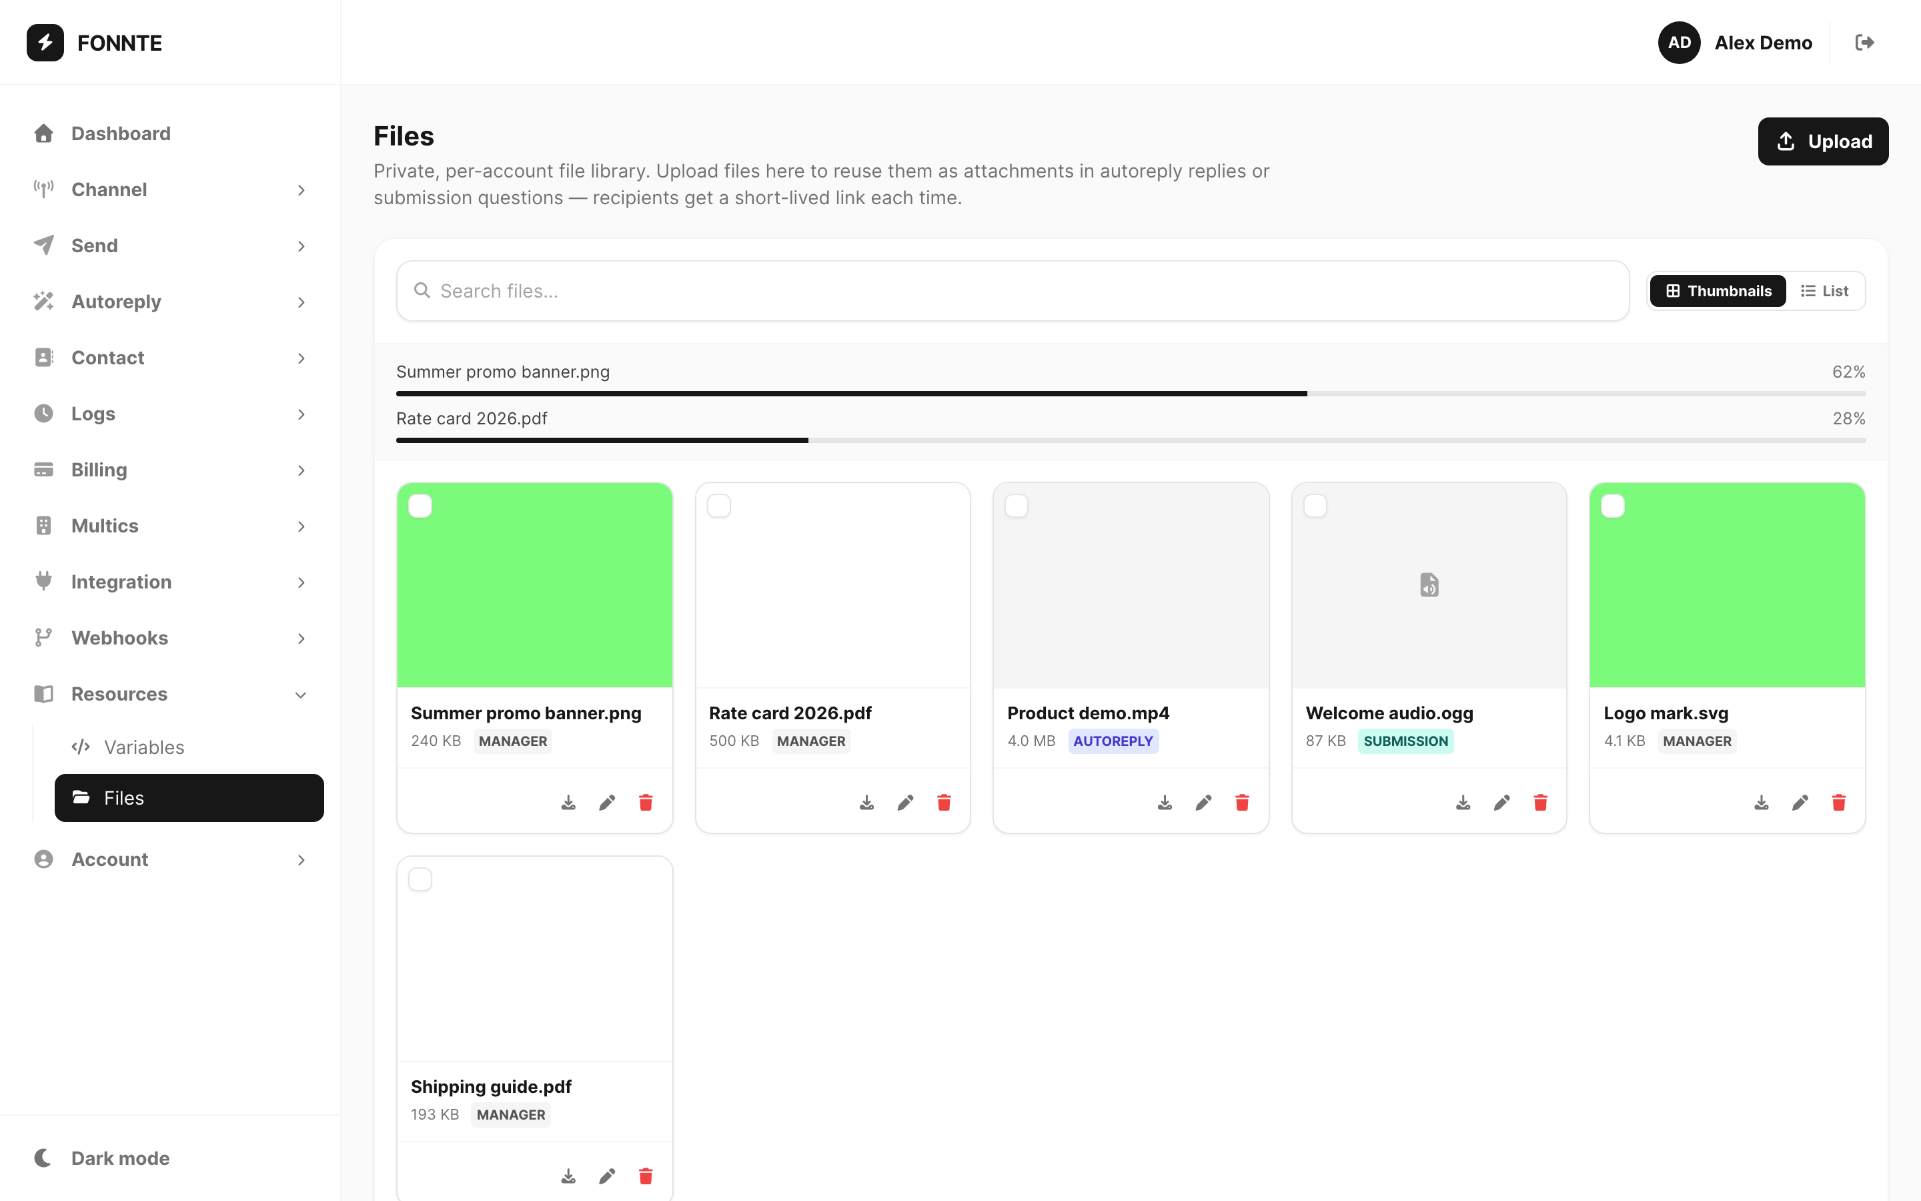
Task: Download Product demo.mp4
Action: [1165, 802]
